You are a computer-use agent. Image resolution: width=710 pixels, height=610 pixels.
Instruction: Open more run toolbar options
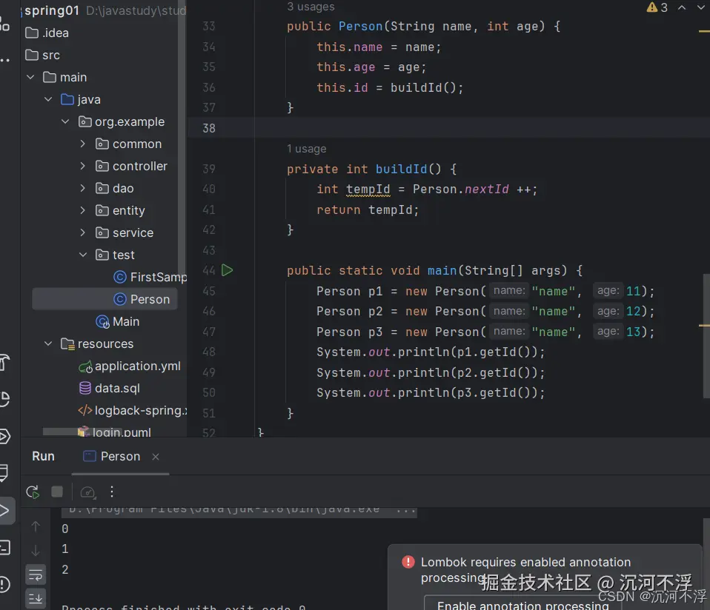[112, 492]
